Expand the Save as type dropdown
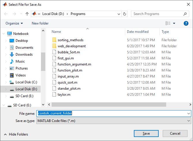Image resolution: width=193 pixels, height=141 pixels. pyautogui.click(x=189, y=121)
